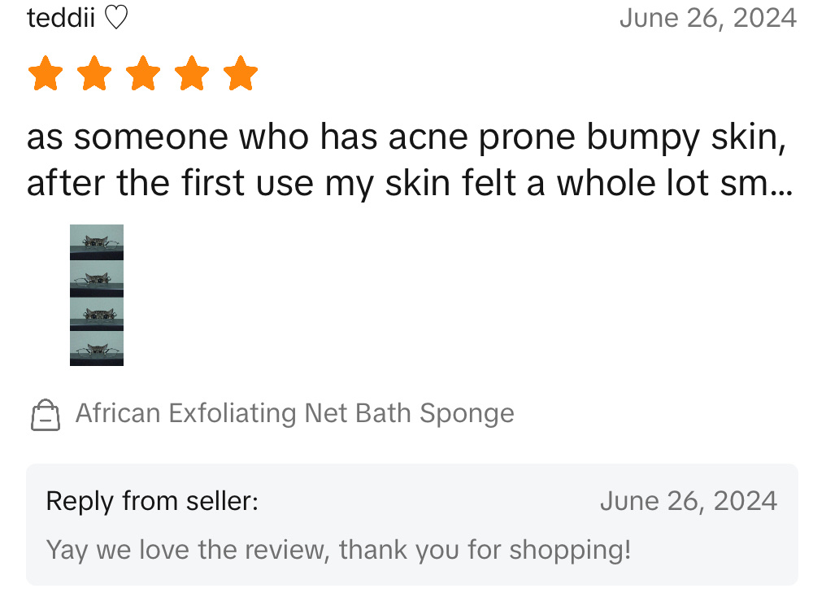Click the heart symbol beside teddii
Viewport: 813px width, 610px height.
coord(116,18)
